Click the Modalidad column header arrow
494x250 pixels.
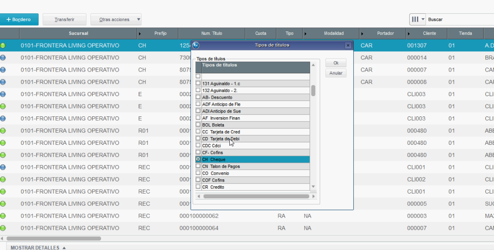305,34
